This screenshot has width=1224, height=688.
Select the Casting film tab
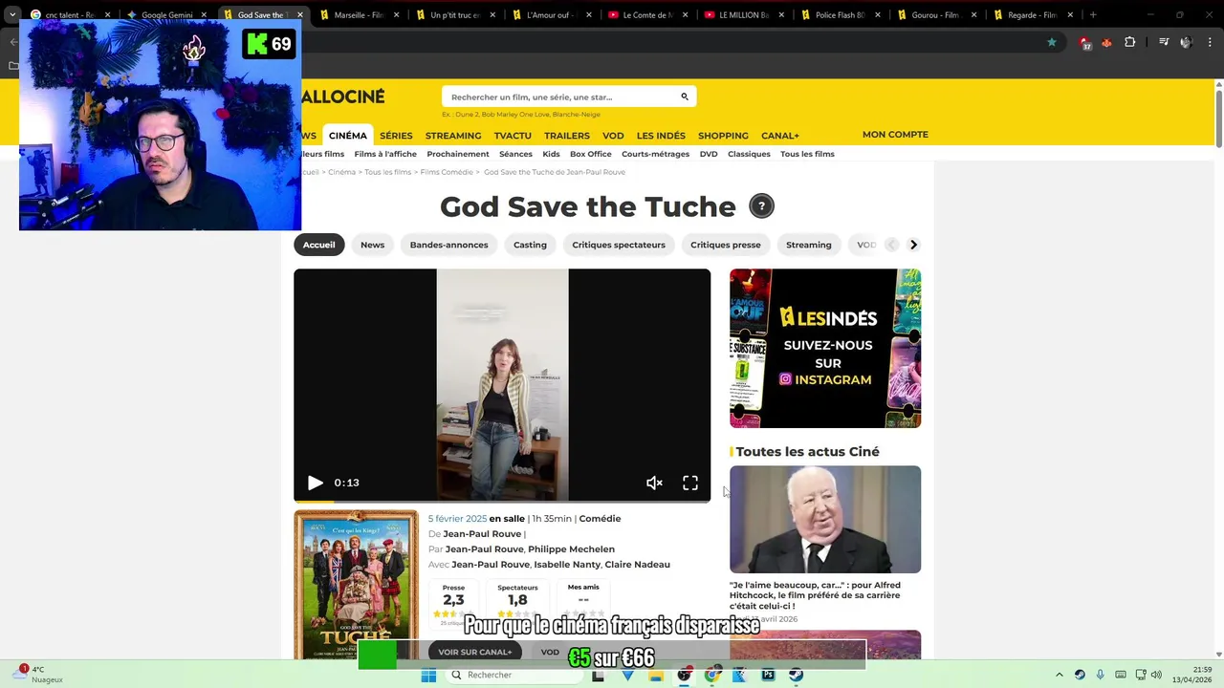click(x=530, y=245)
